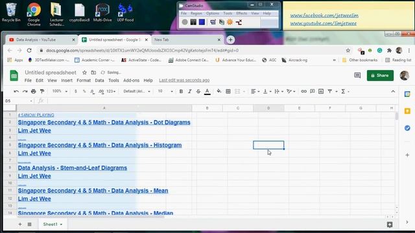
Task: Switch to the Sheet1 tab
Action: coord(53,225)
